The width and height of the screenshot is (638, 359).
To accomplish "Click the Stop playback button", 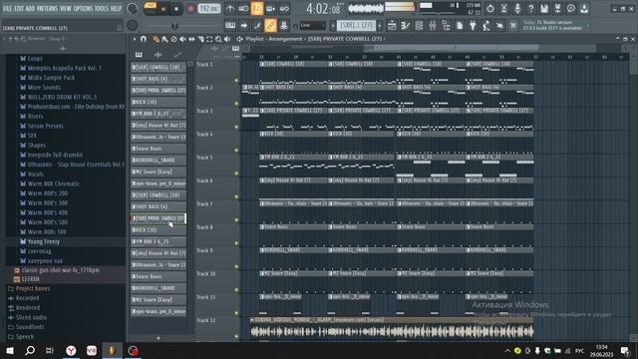I will click(176, 9).
